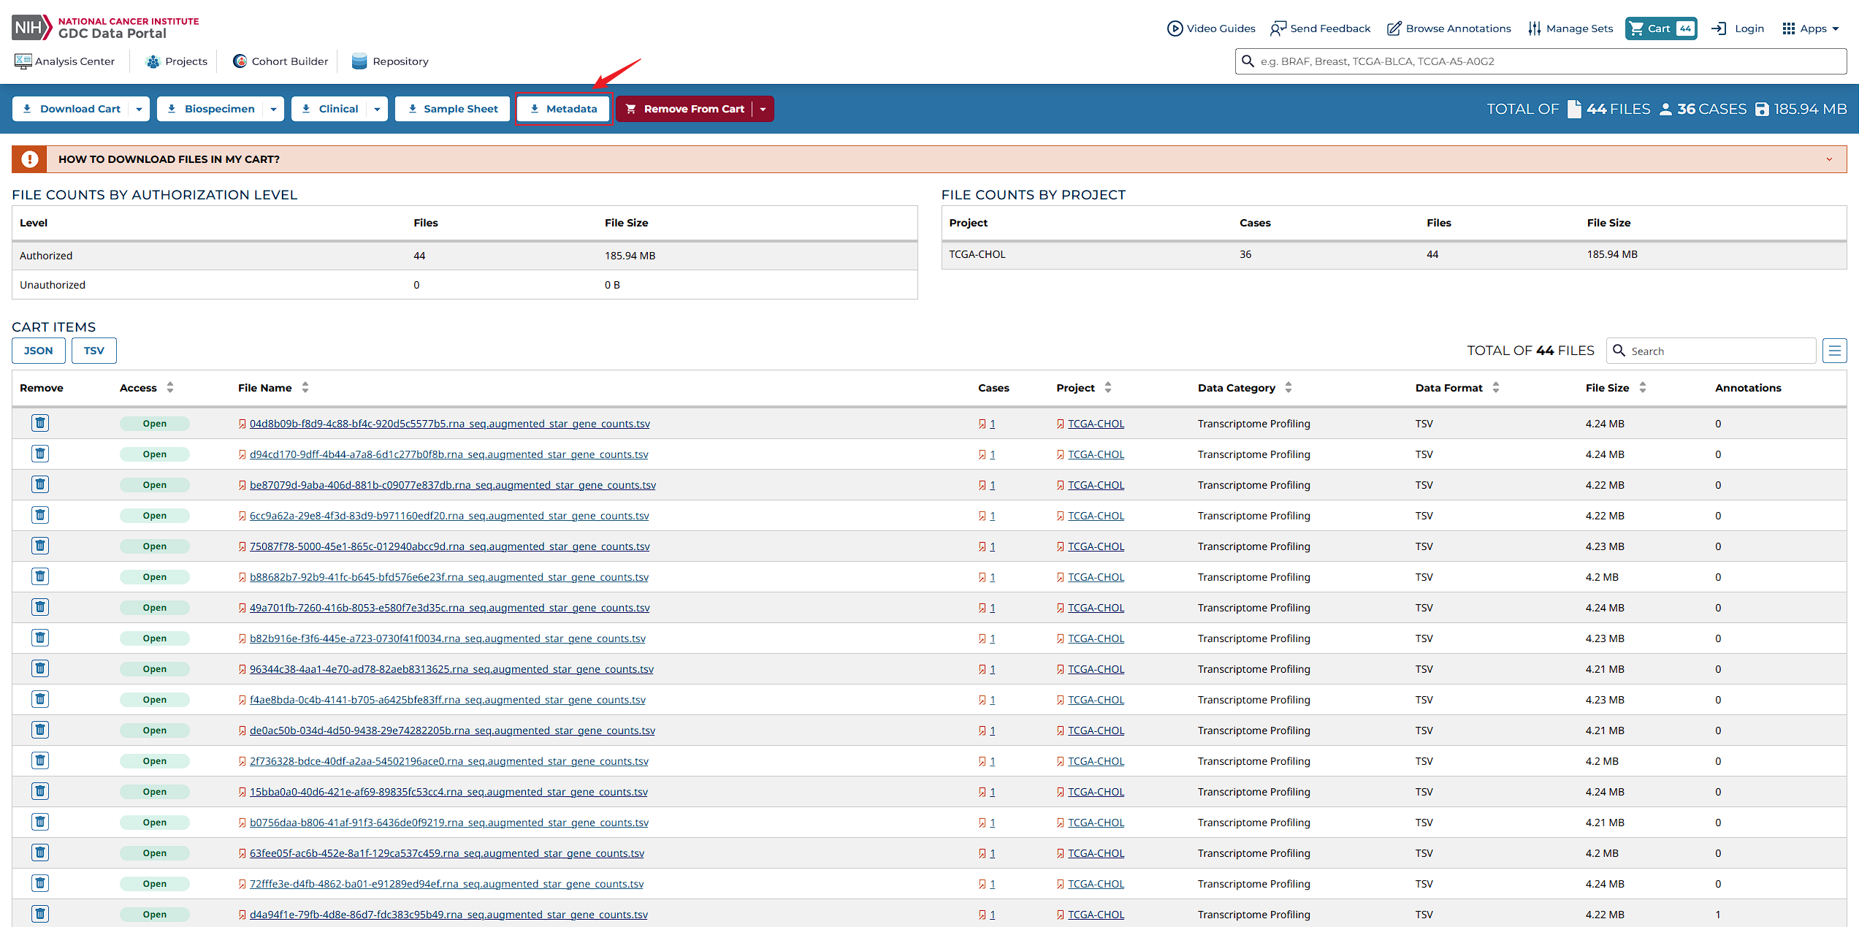Open the Repository page
The height and width of the screenshot is (927, 1859).
click(390, 61)
